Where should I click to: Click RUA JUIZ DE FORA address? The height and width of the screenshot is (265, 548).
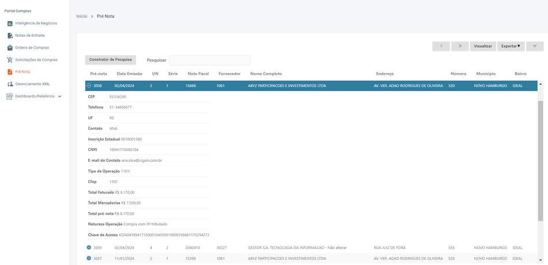point(390,248)
